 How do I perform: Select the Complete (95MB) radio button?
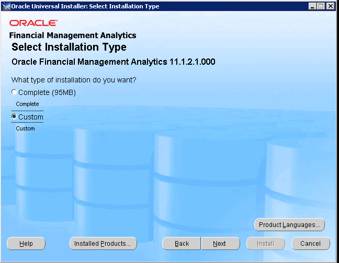[x=14, y=92]
